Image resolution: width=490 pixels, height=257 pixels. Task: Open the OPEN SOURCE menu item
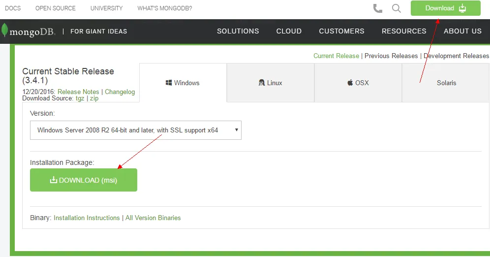55,8
